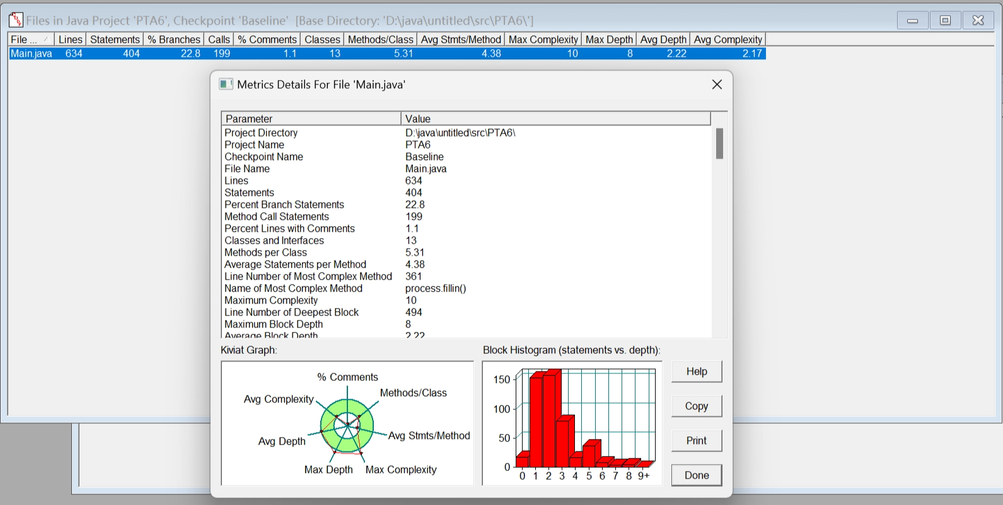1003x505 pixels.
Task: Select the Main.java row in file list
Action: pos(387,54)
